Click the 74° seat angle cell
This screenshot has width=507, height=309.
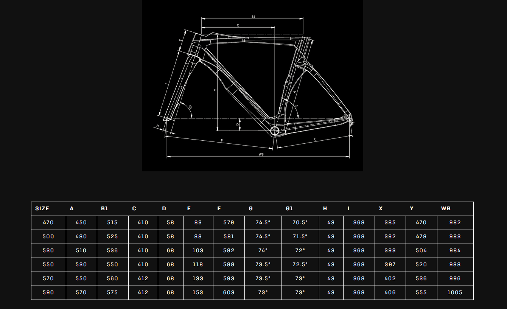(263, 250)
